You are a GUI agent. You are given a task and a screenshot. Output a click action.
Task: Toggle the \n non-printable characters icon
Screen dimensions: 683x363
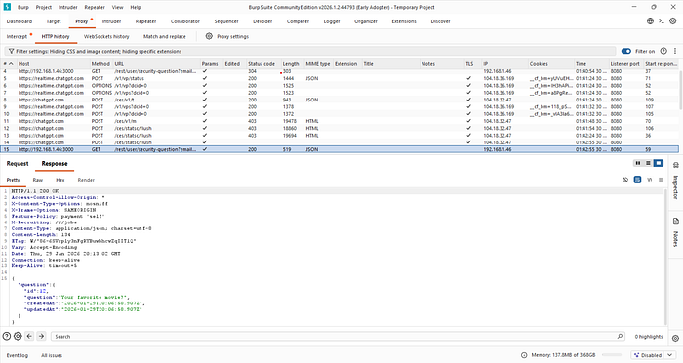pyautogui.click(x=650, y=180)
